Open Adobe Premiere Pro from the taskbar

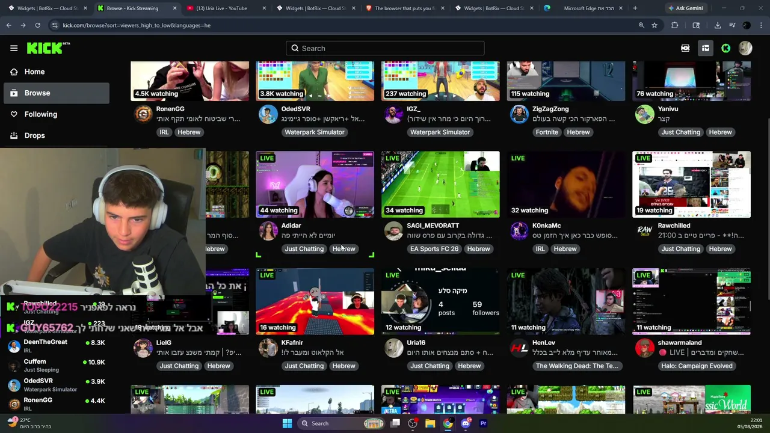483,423
